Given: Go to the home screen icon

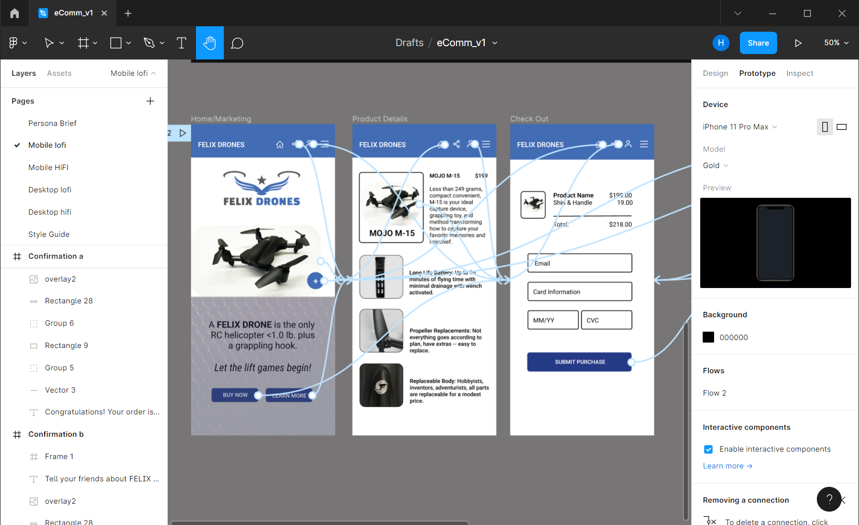Looking at the screenshot, I should 14,13.
